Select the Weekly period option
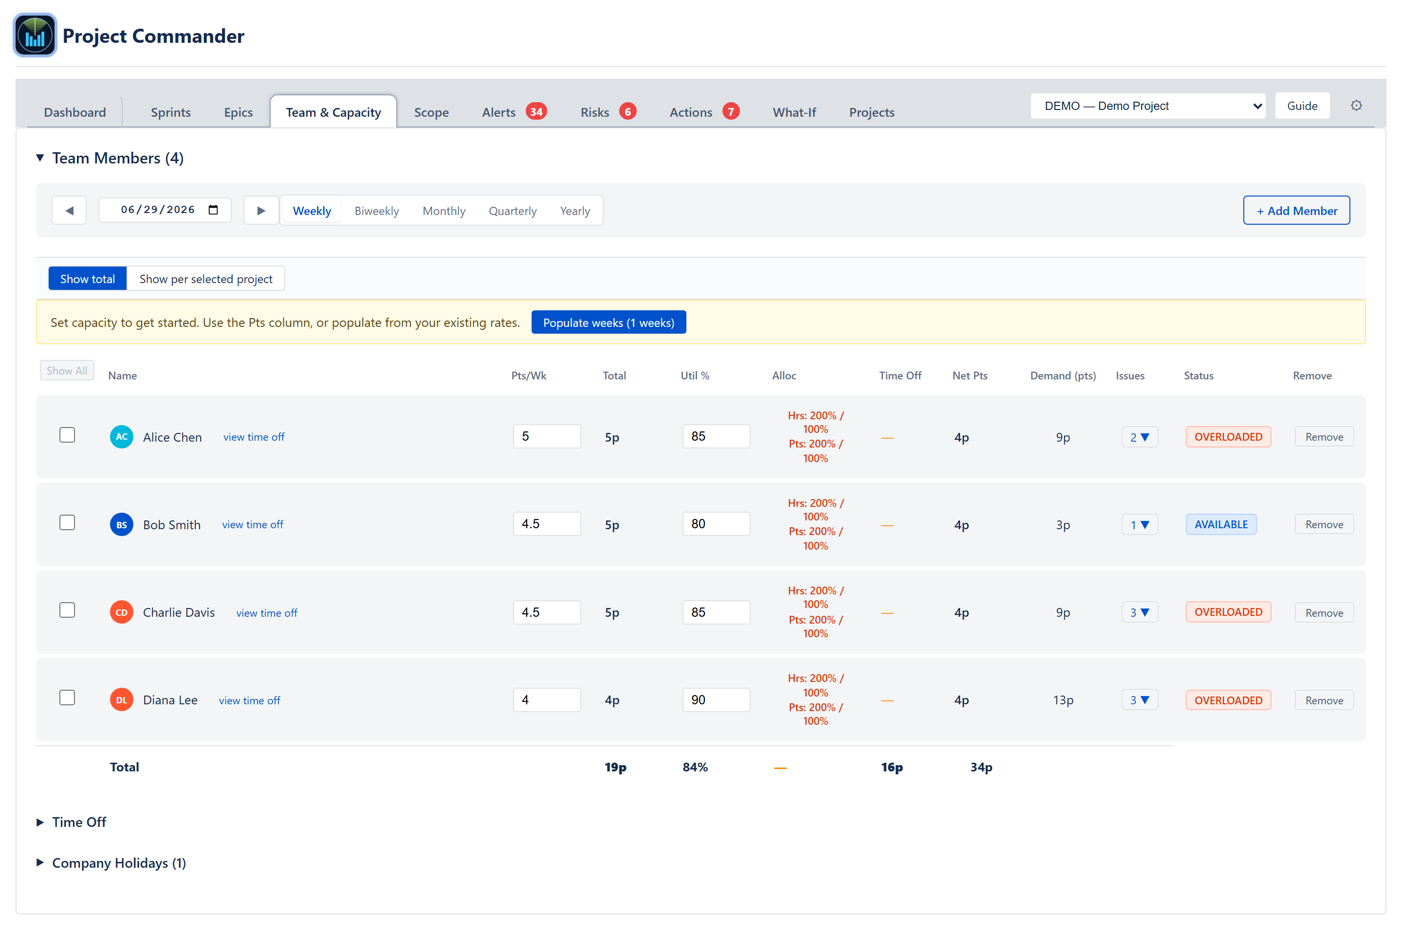The width and height of the screenshot is (1402, 930). [x=312, y=211]
